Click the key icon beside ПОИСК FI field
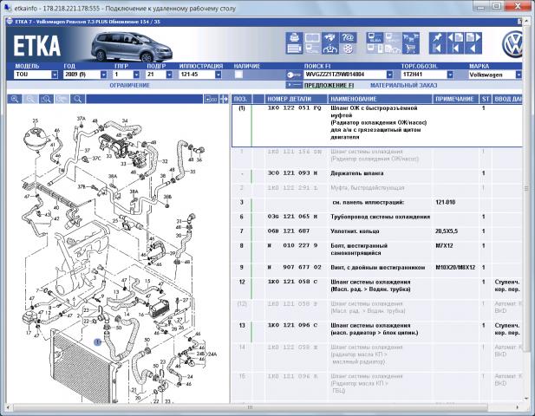This screenshot has width=535, height=416. tap(294, 75)
